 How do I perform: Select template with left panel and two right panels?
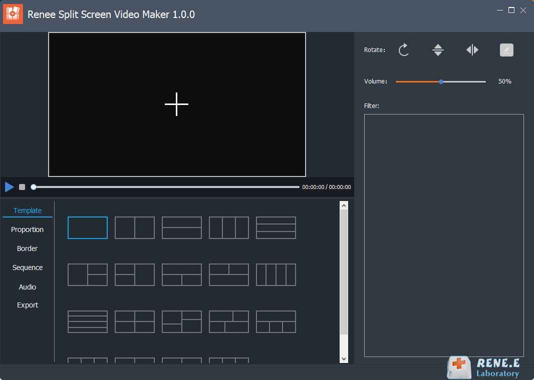coord(88,274)
